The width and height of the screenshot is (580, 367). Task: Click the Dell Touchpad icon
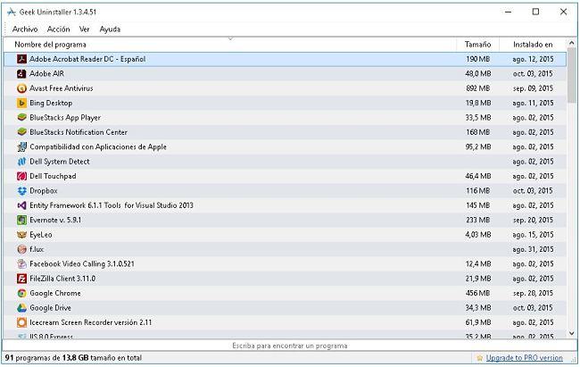pyautogui.click(x=21, y=176)
